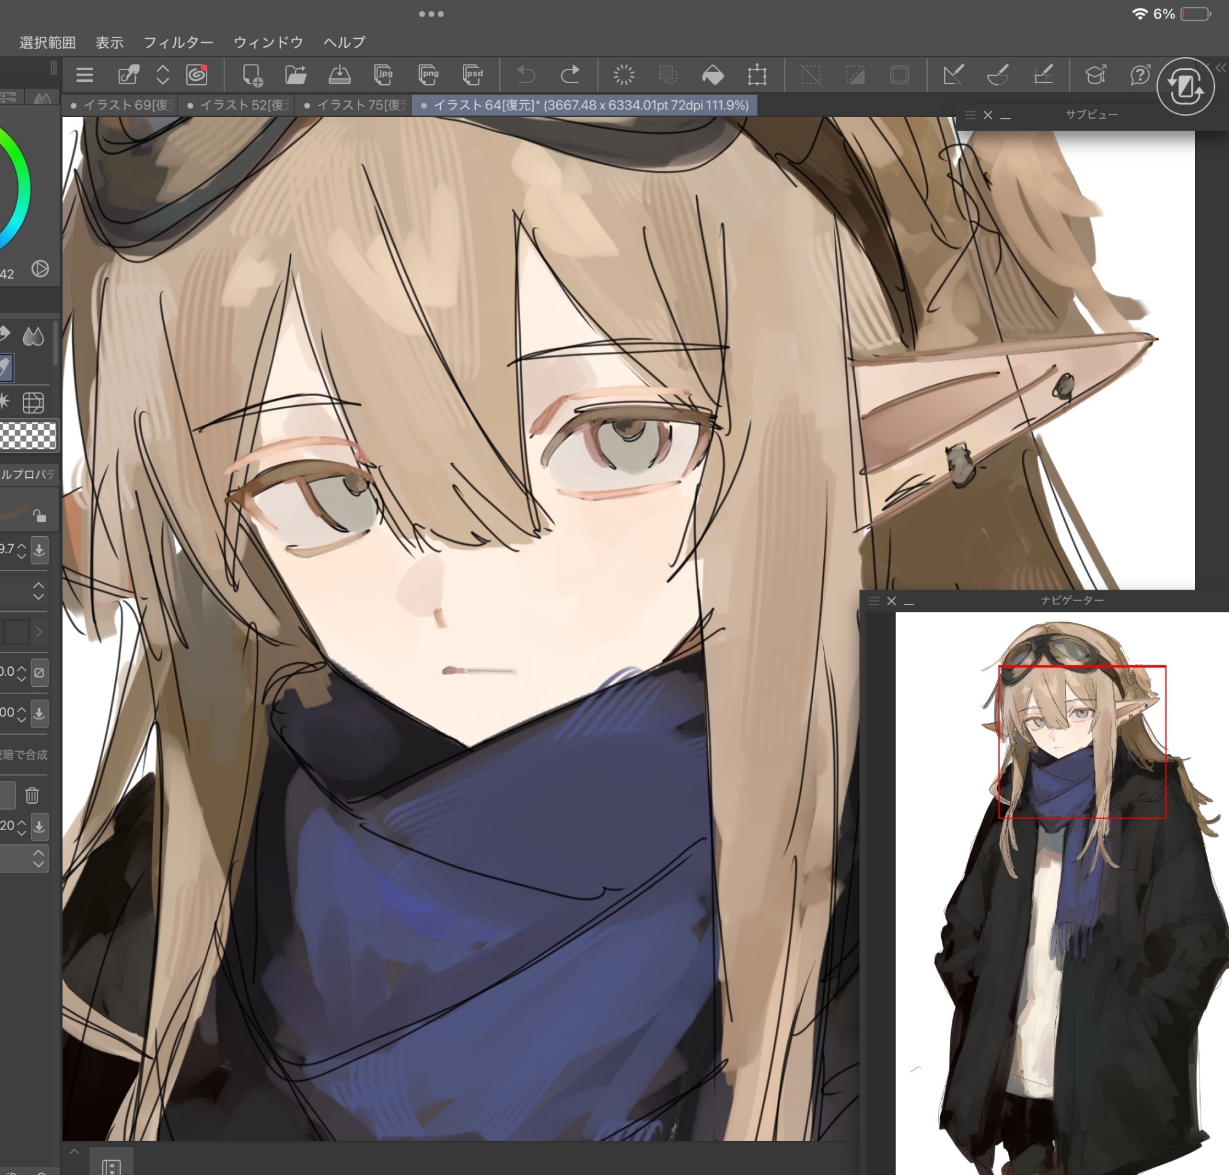Export canvas as PNG
This screenshot has height=1175, width=1229.
428,75
